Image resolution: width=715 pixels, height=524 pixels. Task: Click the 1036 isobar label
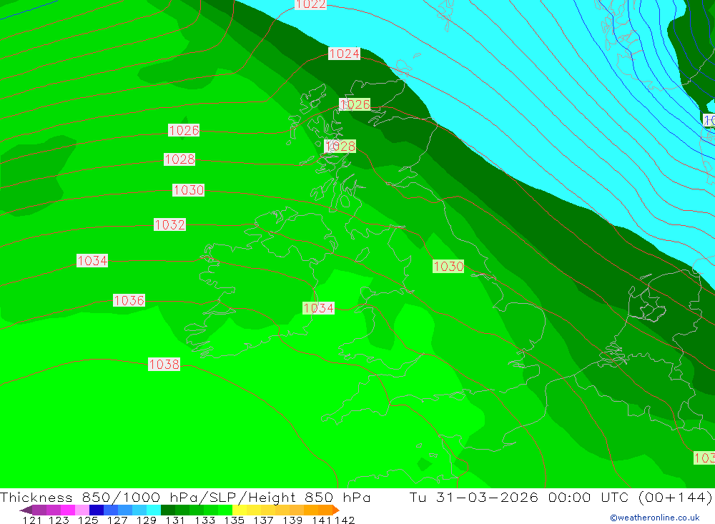(129, 300)
